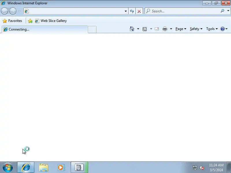
Task: Click Show Desktop button at taskbar end
Action: coord(229,168)
